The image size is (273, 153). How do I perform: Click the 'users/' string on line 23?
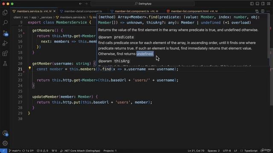click(141, 80)
